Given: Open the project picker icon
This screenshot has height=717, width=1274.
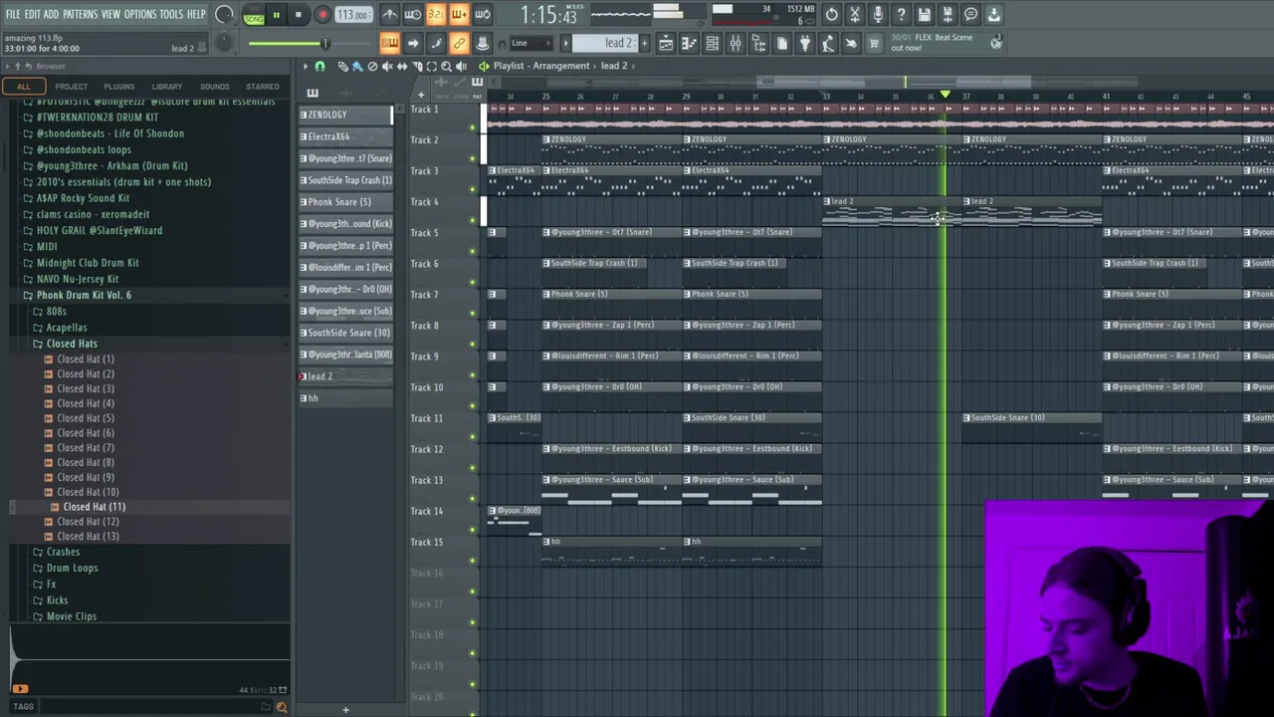Looking at the screenshot, I should 781,43.
